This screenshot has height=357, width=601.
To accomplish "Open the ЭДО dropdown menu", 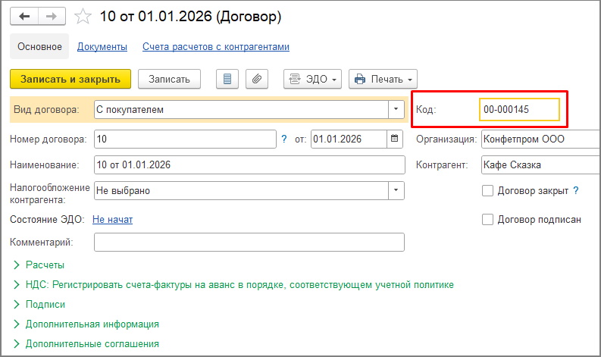I will 313,79.
